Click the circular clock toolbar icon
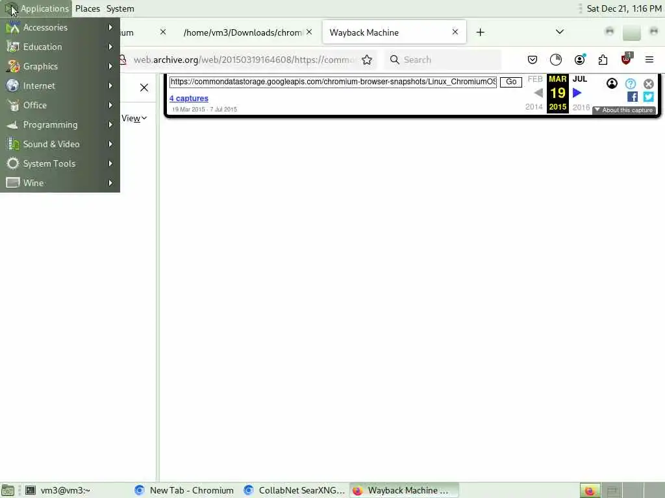Viewport: 665px width, 498px height. [556, 60]
